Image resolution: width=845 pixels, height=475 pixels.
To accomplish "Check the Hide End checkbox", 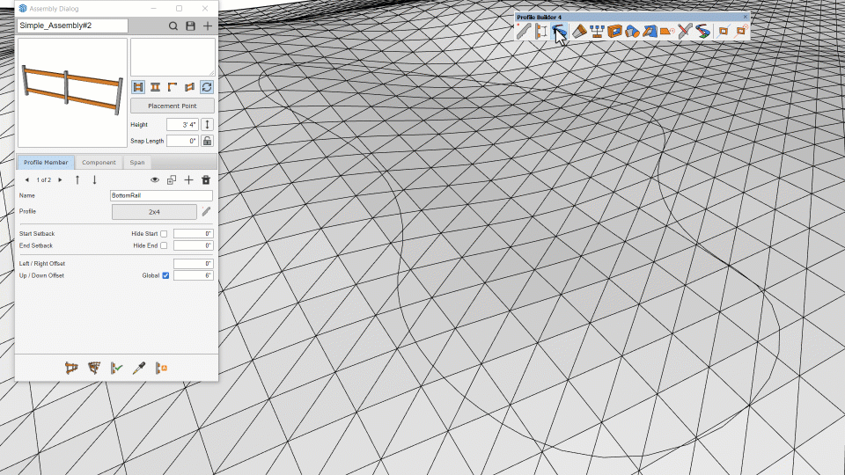I will [x=164, y=245].
